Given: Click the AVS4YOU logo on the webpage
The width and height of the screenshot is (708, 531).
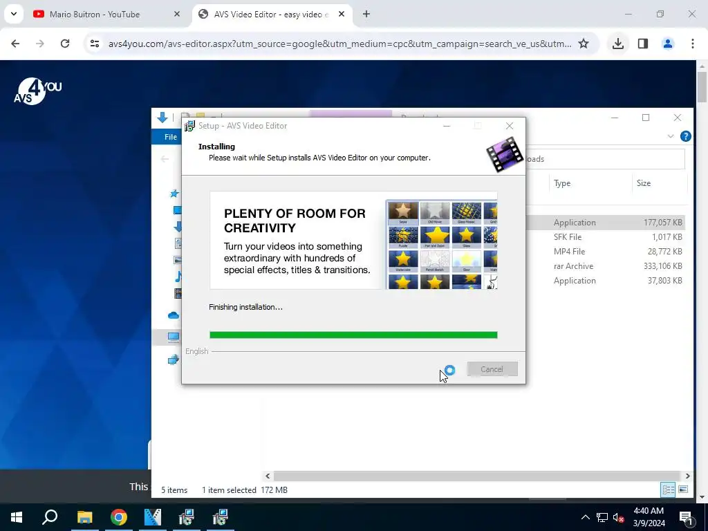Looking at the screenshot, I should click(x=37, y=92).
